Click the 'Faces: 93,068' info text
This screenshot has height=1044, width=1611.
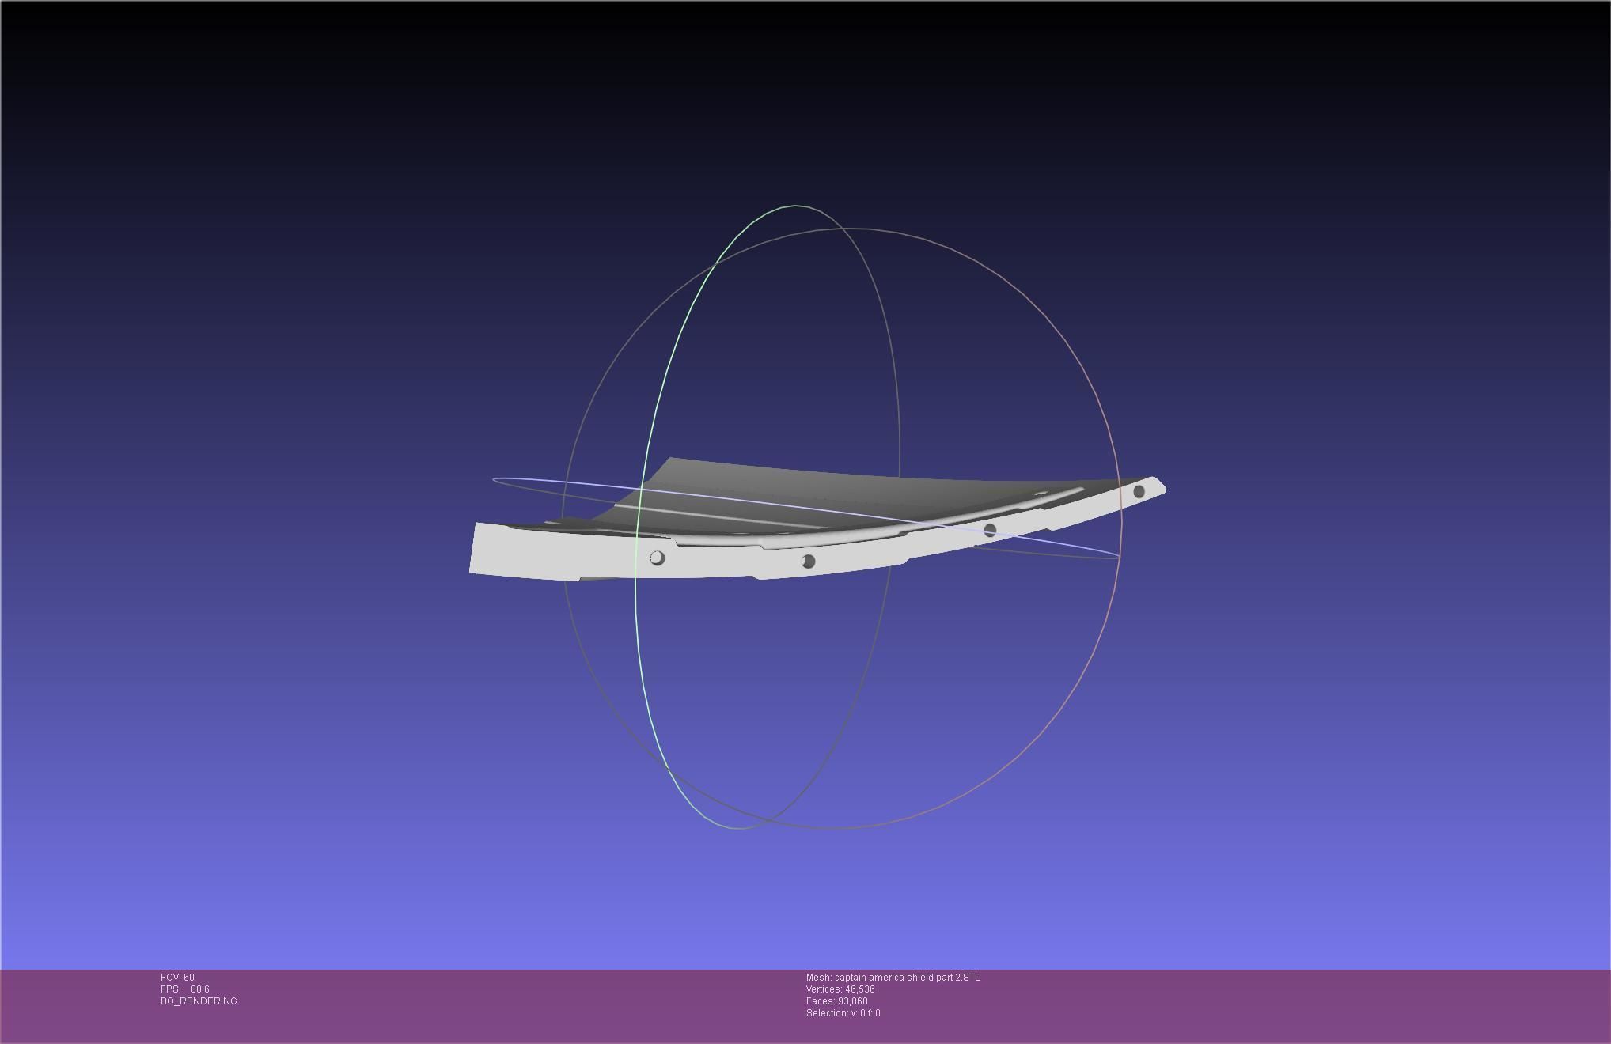[836, 1001]
